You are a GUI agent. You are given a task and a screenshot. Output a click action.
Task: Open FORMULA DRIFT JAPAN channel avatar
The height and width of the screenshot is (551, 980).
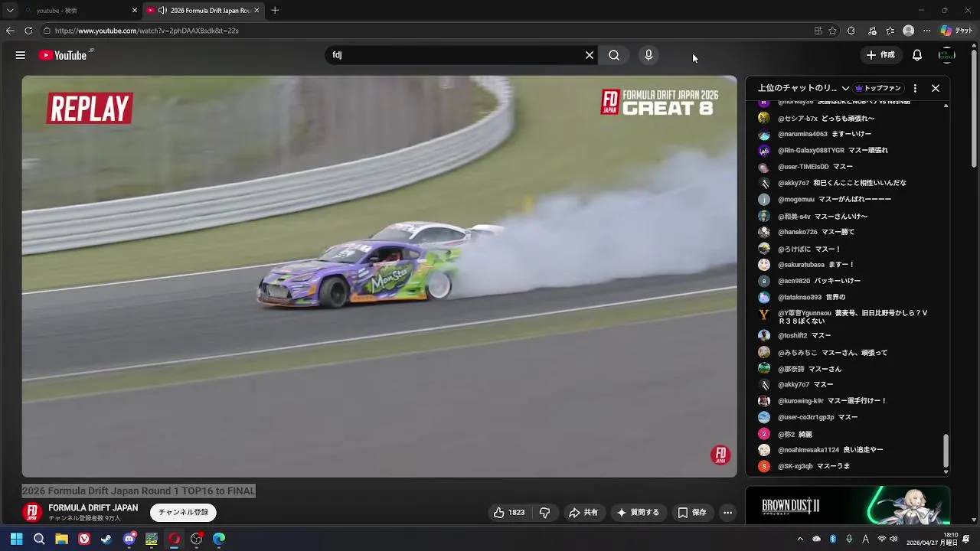[x=31, y=512]
